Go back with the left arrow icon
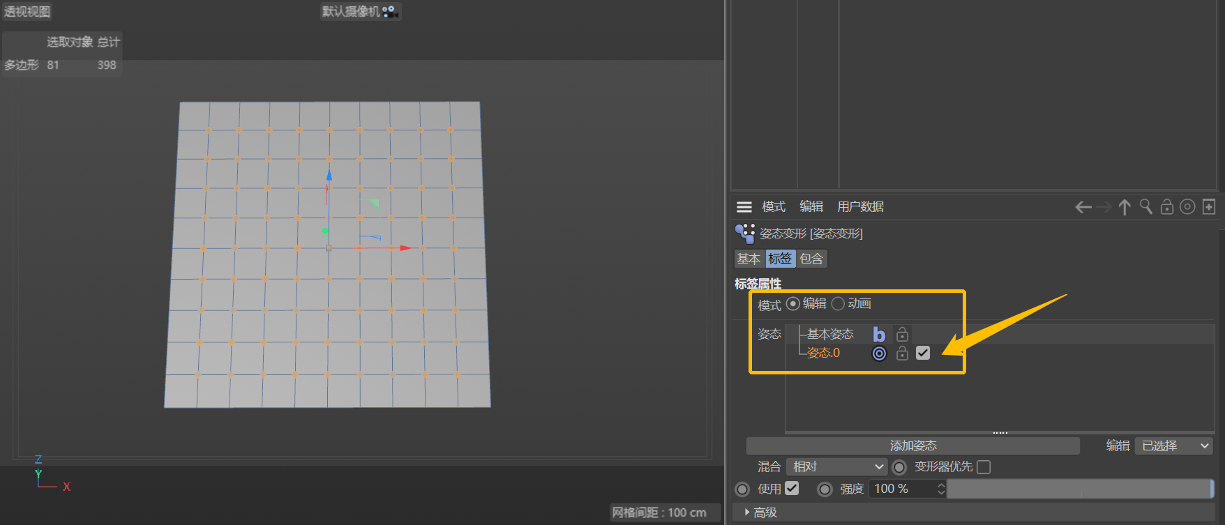1225x525 pixels. click(x=1083, y=207)
